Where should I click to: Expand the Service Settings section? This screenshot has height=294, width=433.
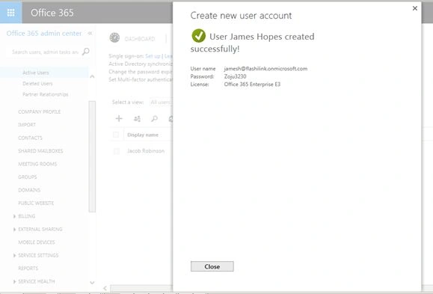(x=14, y=255)
